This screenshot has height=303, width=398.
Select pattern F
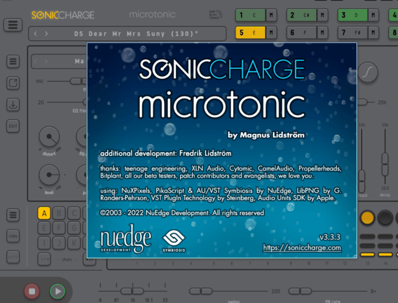59,228
